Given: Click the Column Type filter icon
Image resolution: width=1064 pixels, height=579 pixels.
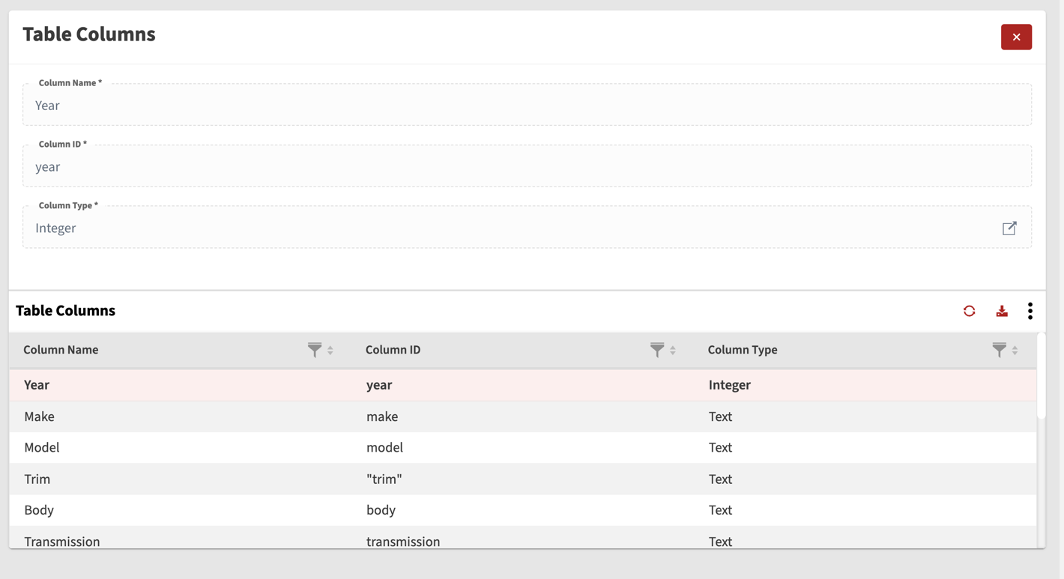Looking at the screenshot, I should [x=999, y=350].
